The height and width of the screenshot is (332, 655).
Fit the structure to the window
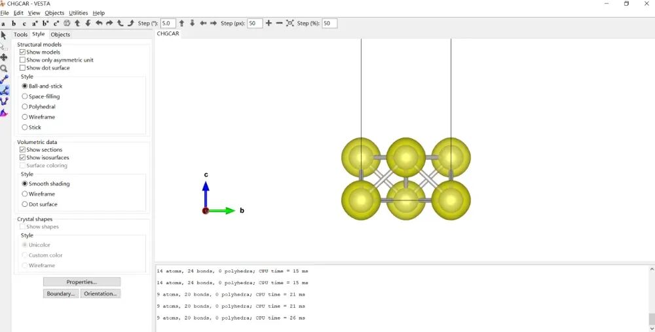pos(290,24)
